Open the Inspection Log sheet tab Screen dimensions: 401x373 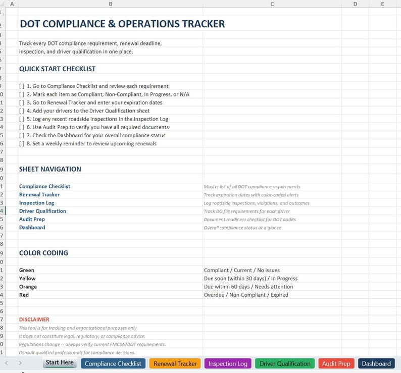coord(228,363)
